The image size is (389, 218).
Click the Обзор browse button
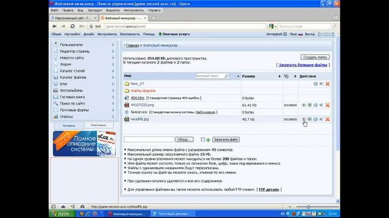(x=184, y=140)
